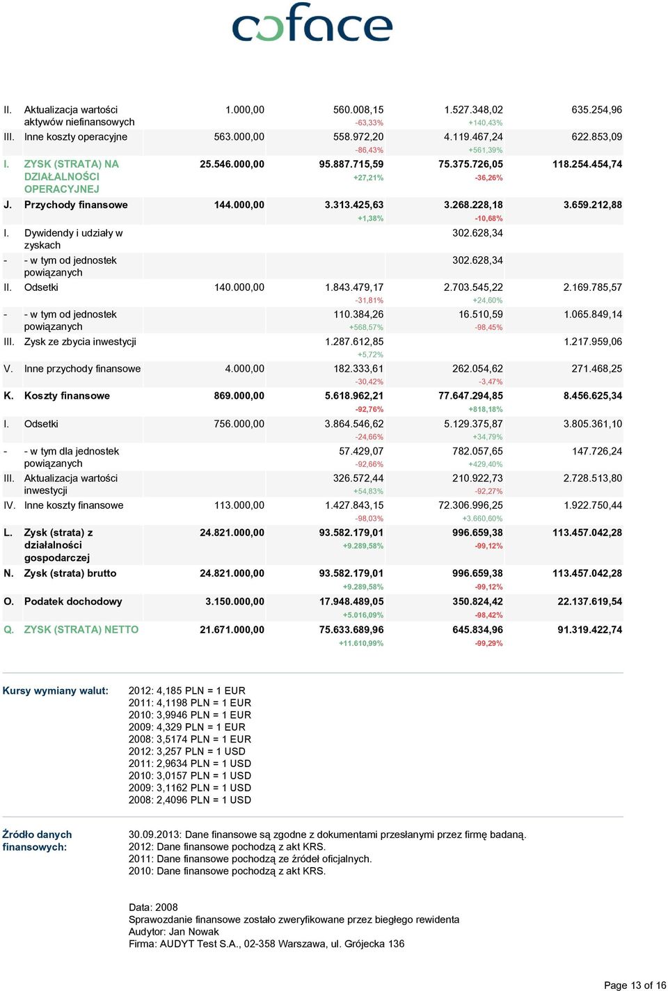This screenshot has width=668, height=991.
Task: Click the 'Zysk ze zbycia inwestycji' label
Action: [x=80, y=342]
